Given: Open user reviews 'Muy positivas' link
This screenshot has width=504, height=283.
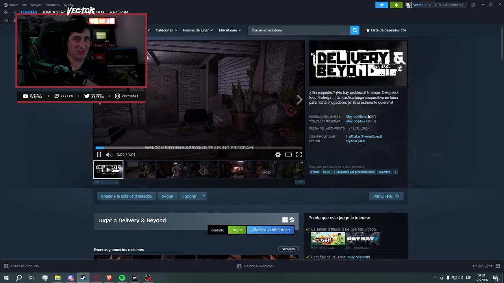Looking at the screenshot, I should [359, 257].
